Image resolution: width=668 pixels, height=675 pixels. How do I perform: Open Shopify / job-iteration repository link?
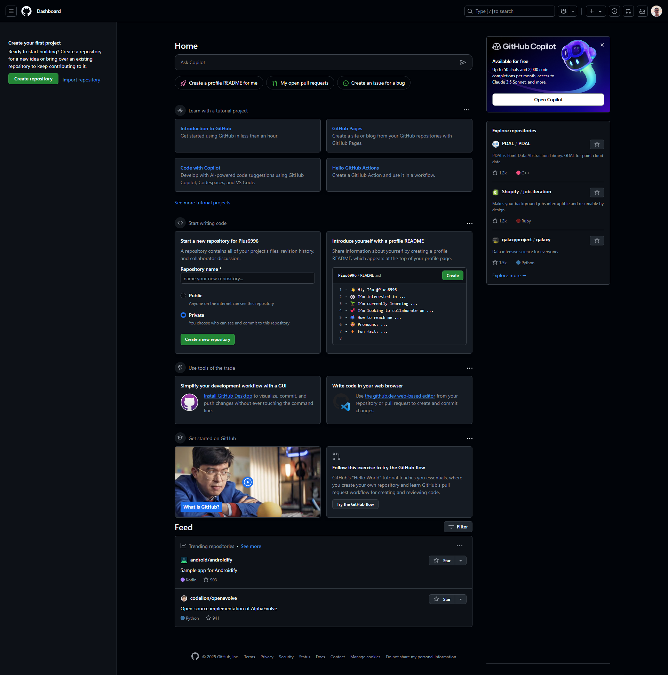coord(527,192)
